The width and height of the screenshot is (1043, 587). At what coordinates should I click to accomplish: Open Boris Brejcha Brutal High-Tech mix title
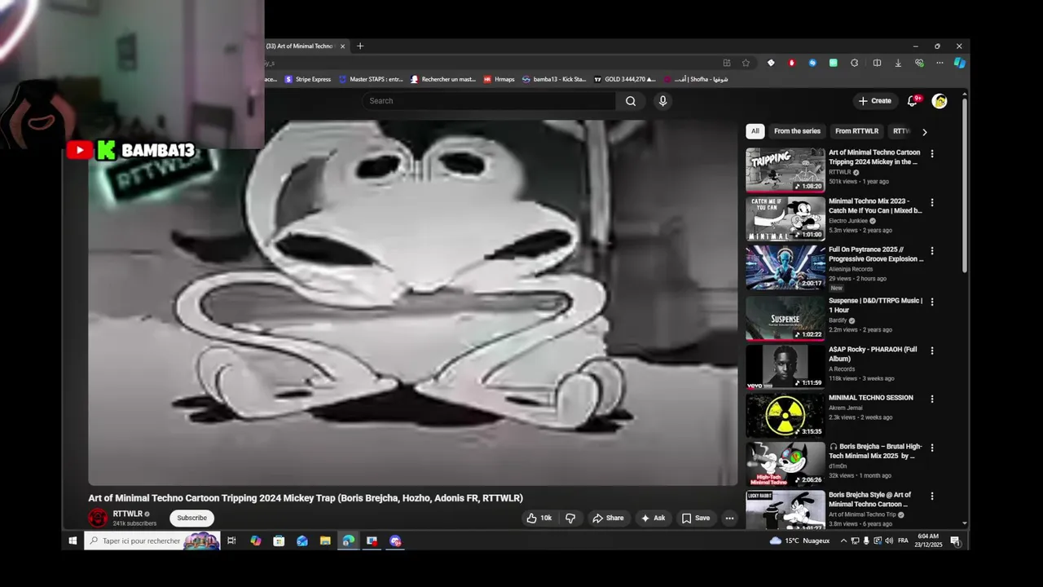click(875, 451)
